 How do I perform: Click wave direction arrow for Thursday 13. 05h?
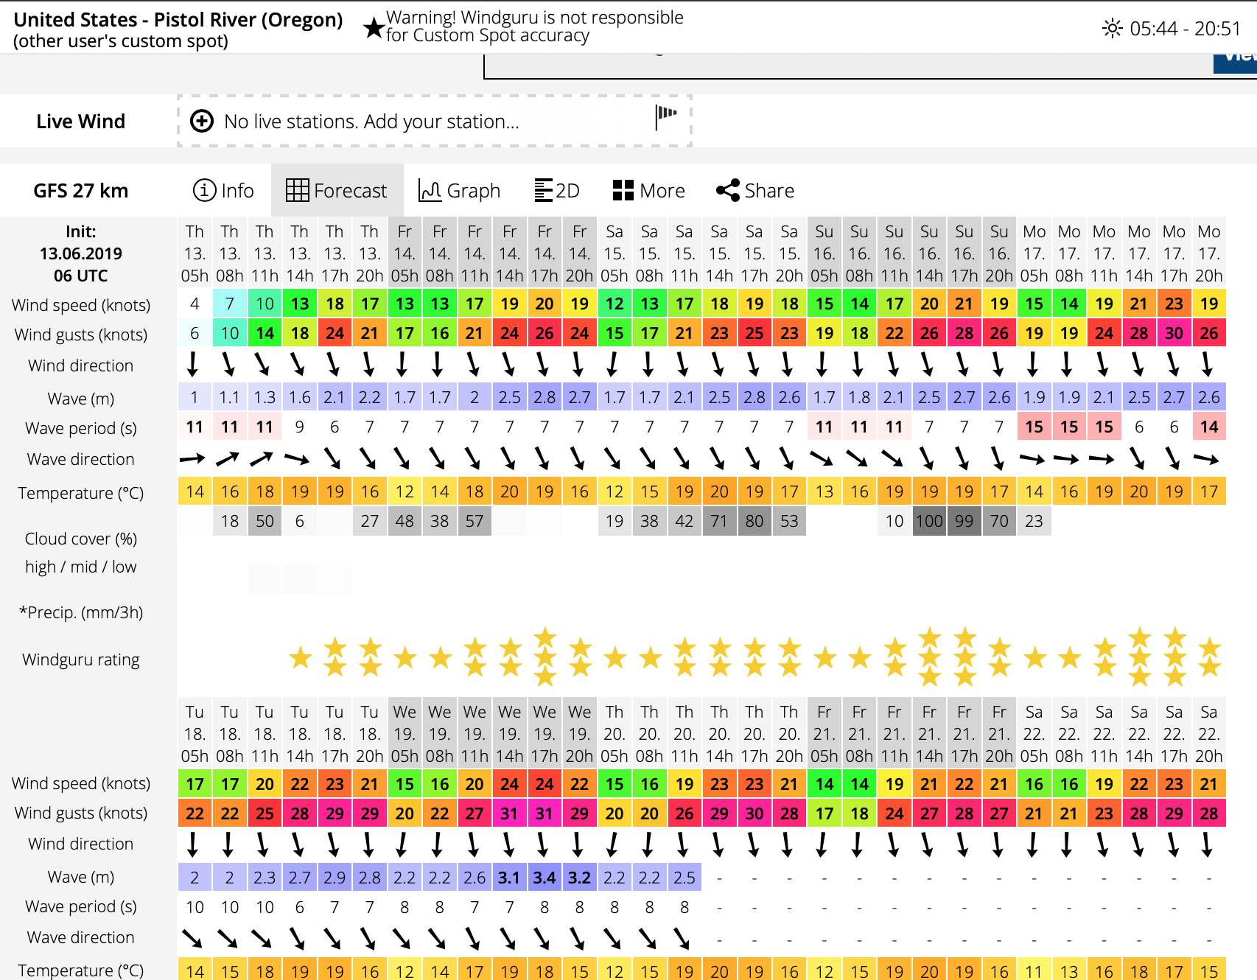click(x=193, y=459)
